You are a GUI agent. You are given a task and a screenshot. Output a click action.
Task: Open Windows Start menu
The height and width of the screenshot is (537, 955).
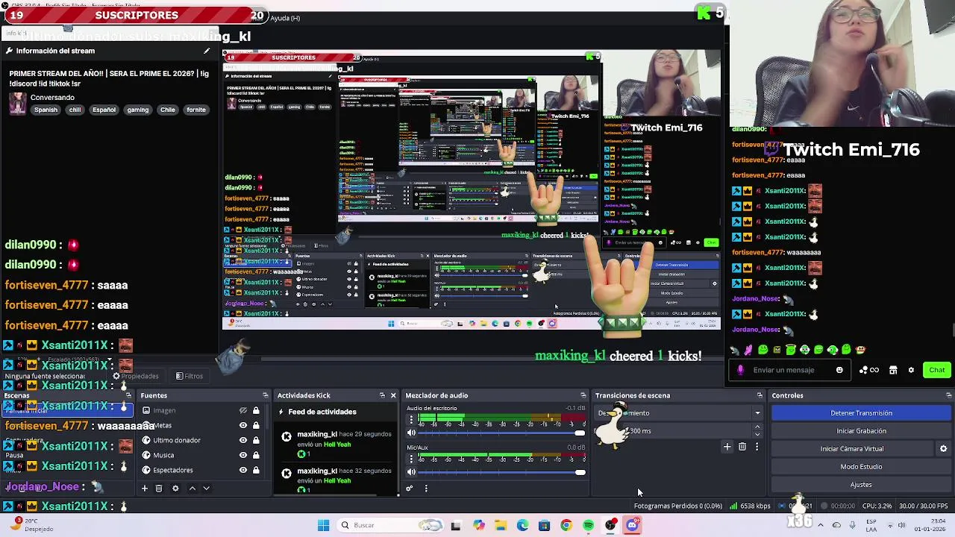tap(323, 525)
